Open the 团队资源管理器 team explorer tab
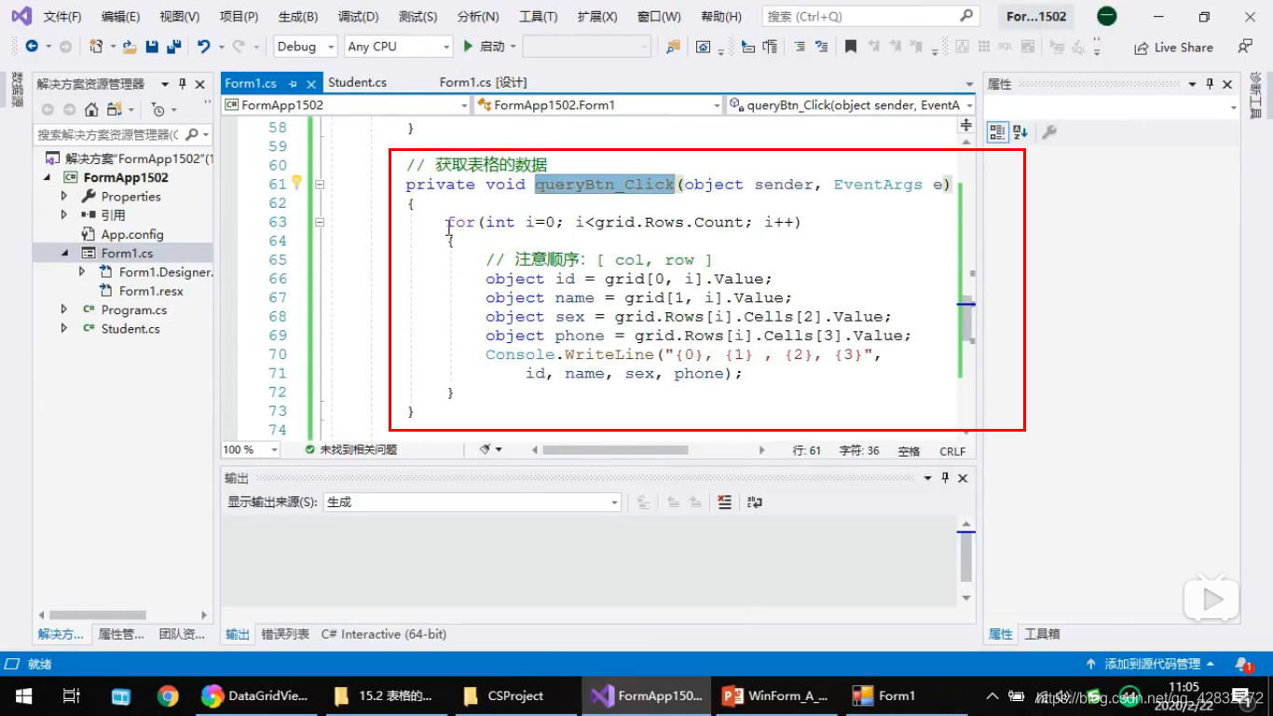1273x716 pixels. tap(182, 634)
